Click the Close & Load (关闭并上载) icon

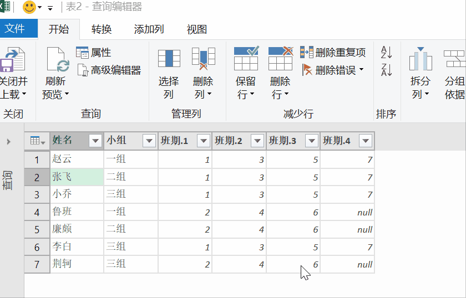[12, 59]
